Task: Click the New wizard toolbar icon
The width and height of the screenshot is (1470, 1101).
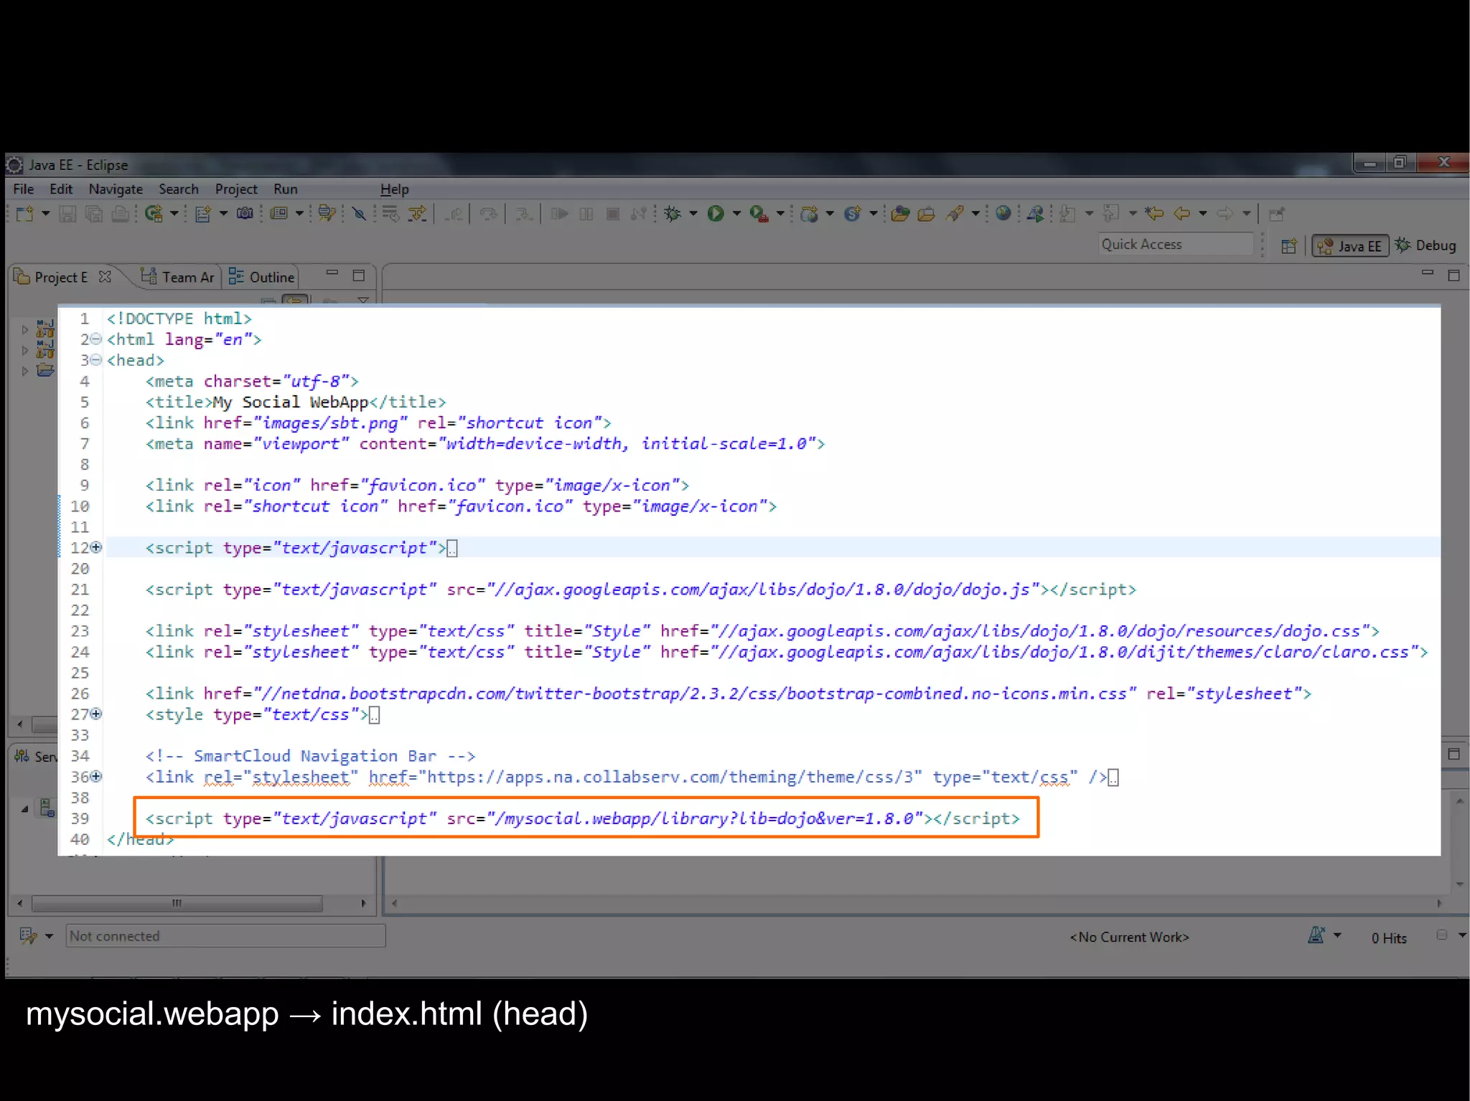Action: 25,214
